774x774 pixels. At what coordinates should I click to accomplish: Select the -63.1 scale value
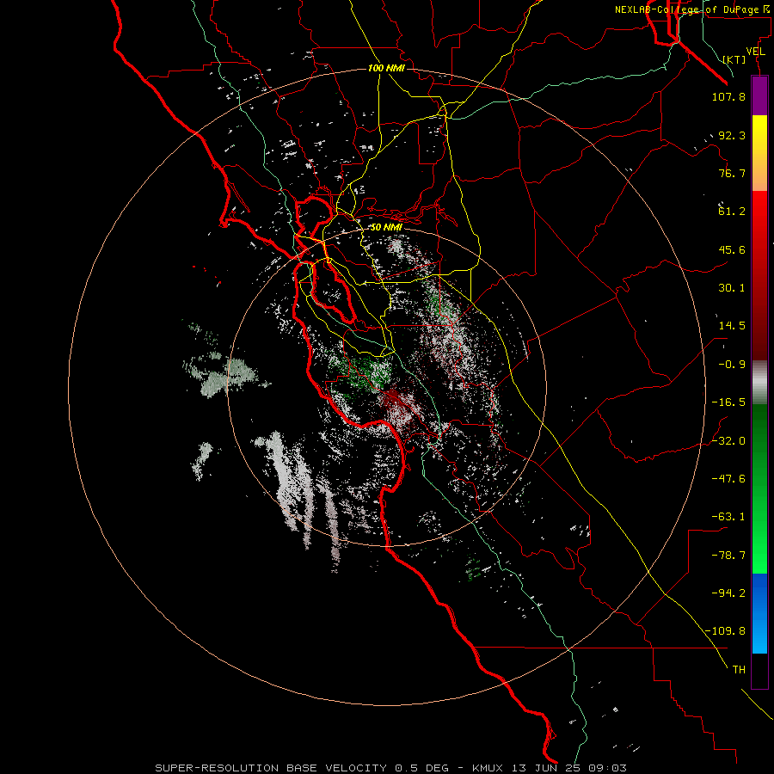click(x=728, y=517)
